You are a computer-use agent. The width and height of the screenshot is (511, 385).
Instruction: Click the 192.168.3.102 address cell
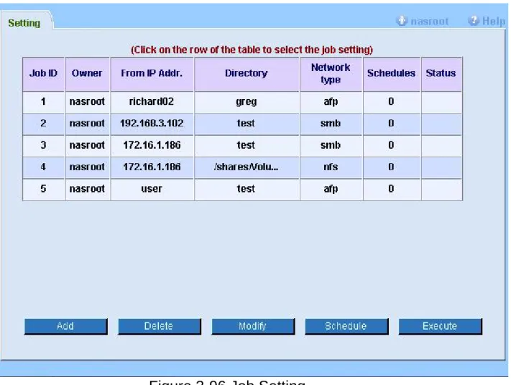(152, 124)
